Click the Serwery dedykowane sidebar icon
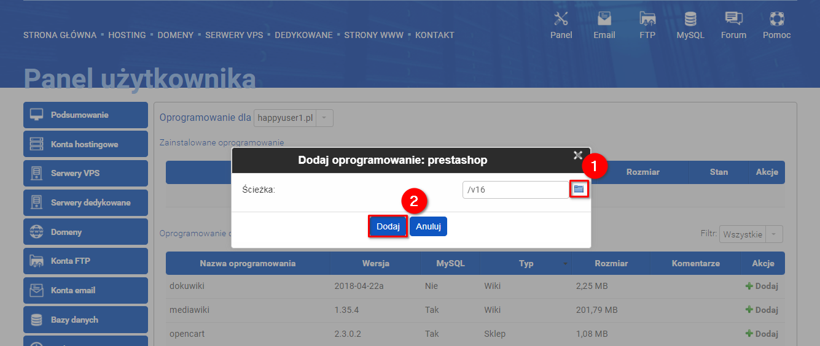Viewport: 820px width, 346px height. coord(37,202)
